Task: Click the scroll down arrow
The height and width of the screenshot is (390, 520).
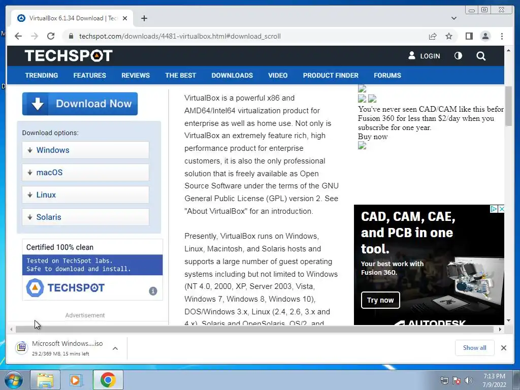Action: [508, 321]
